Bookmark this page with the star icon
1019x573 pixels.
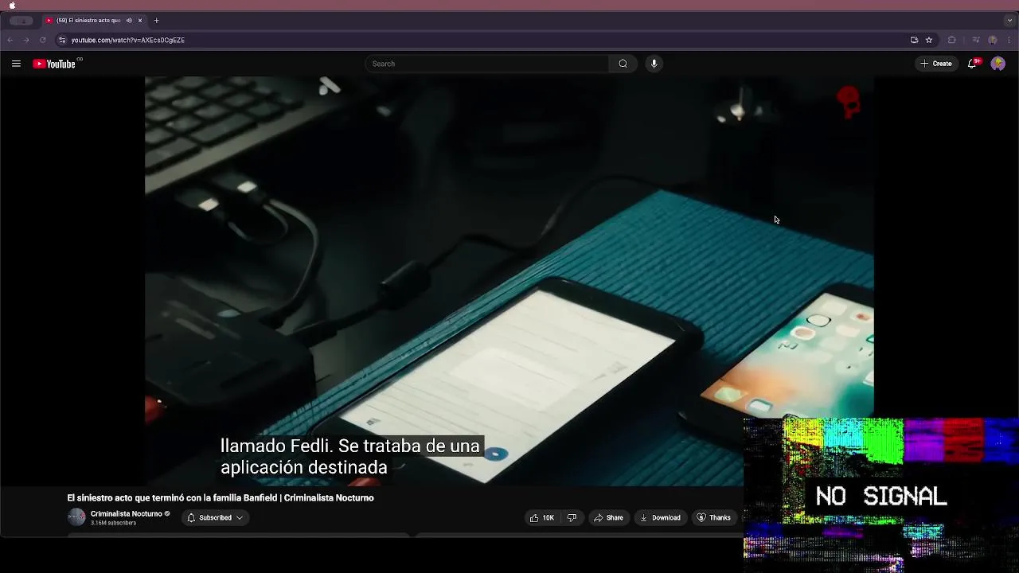point(928,40)
